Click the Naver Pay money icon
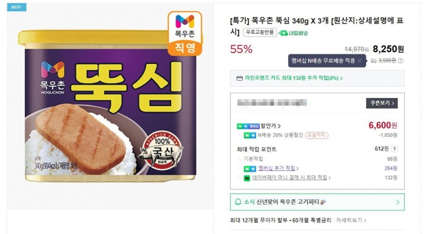Viewport: 427px width, 234px height. pyautogui.click(x=247, y=178)
